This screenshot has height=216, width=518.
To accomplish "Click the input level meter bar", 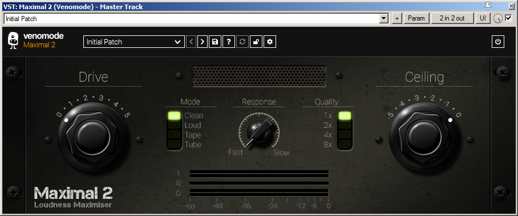I will tap(259, 174).
